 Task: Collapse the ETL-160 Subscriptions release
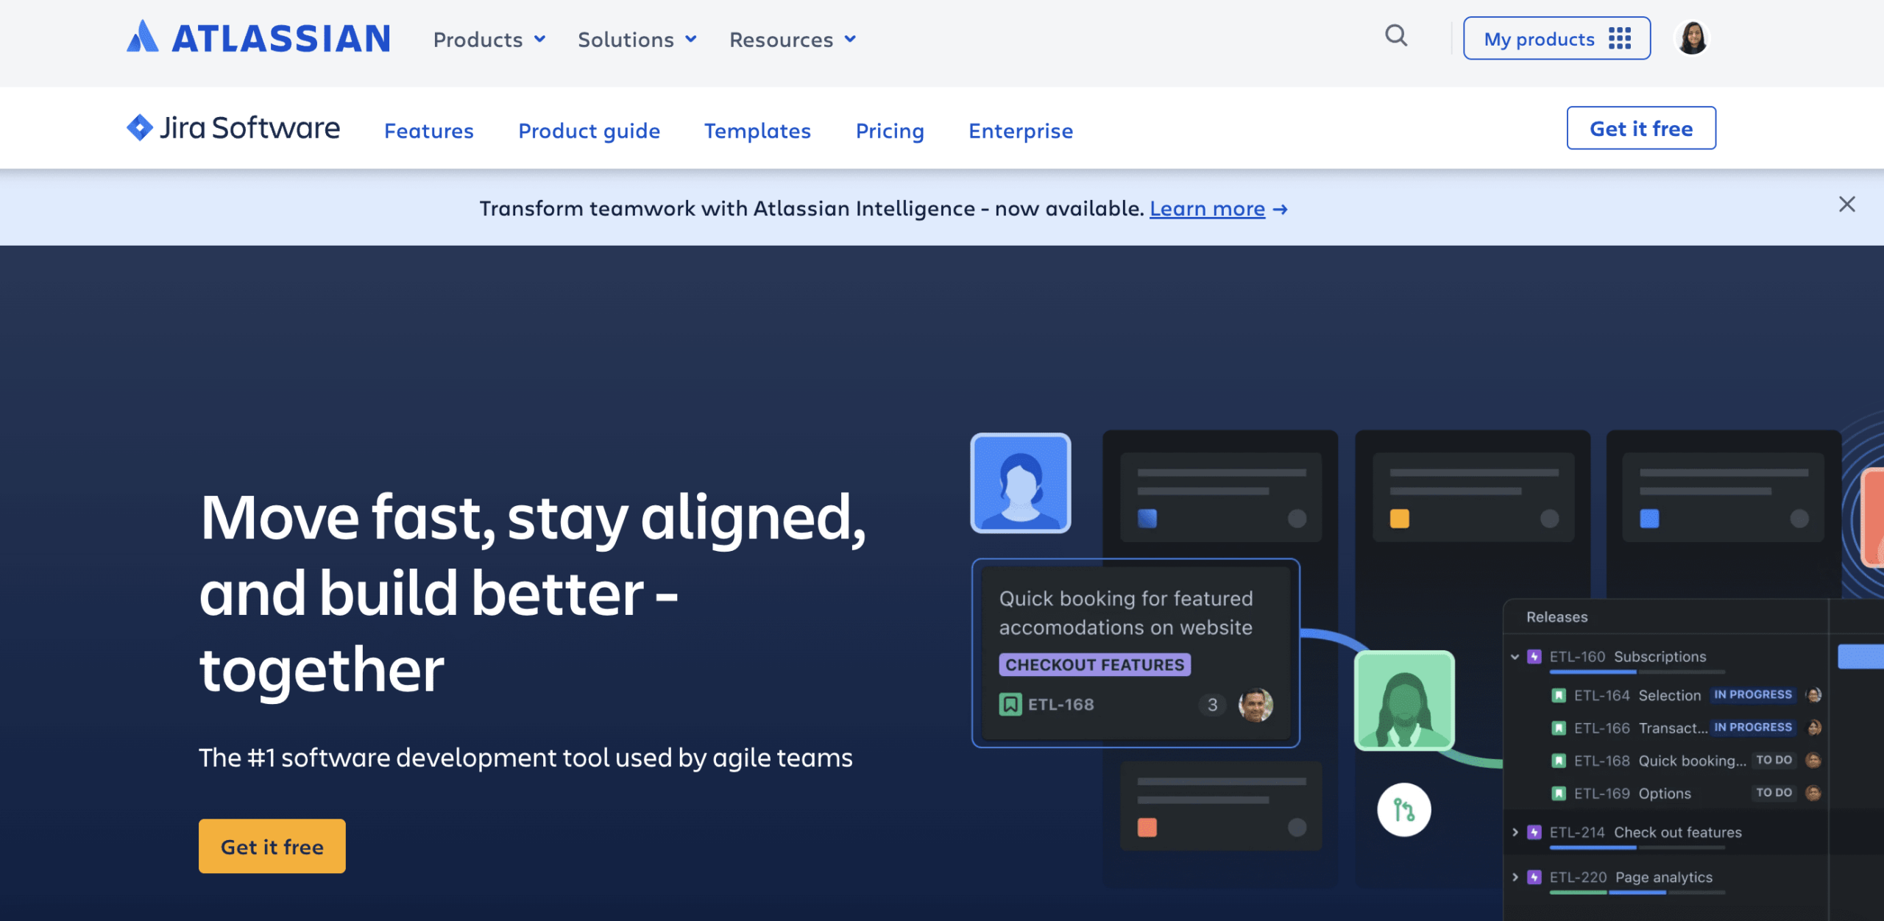pos(1515,657)
